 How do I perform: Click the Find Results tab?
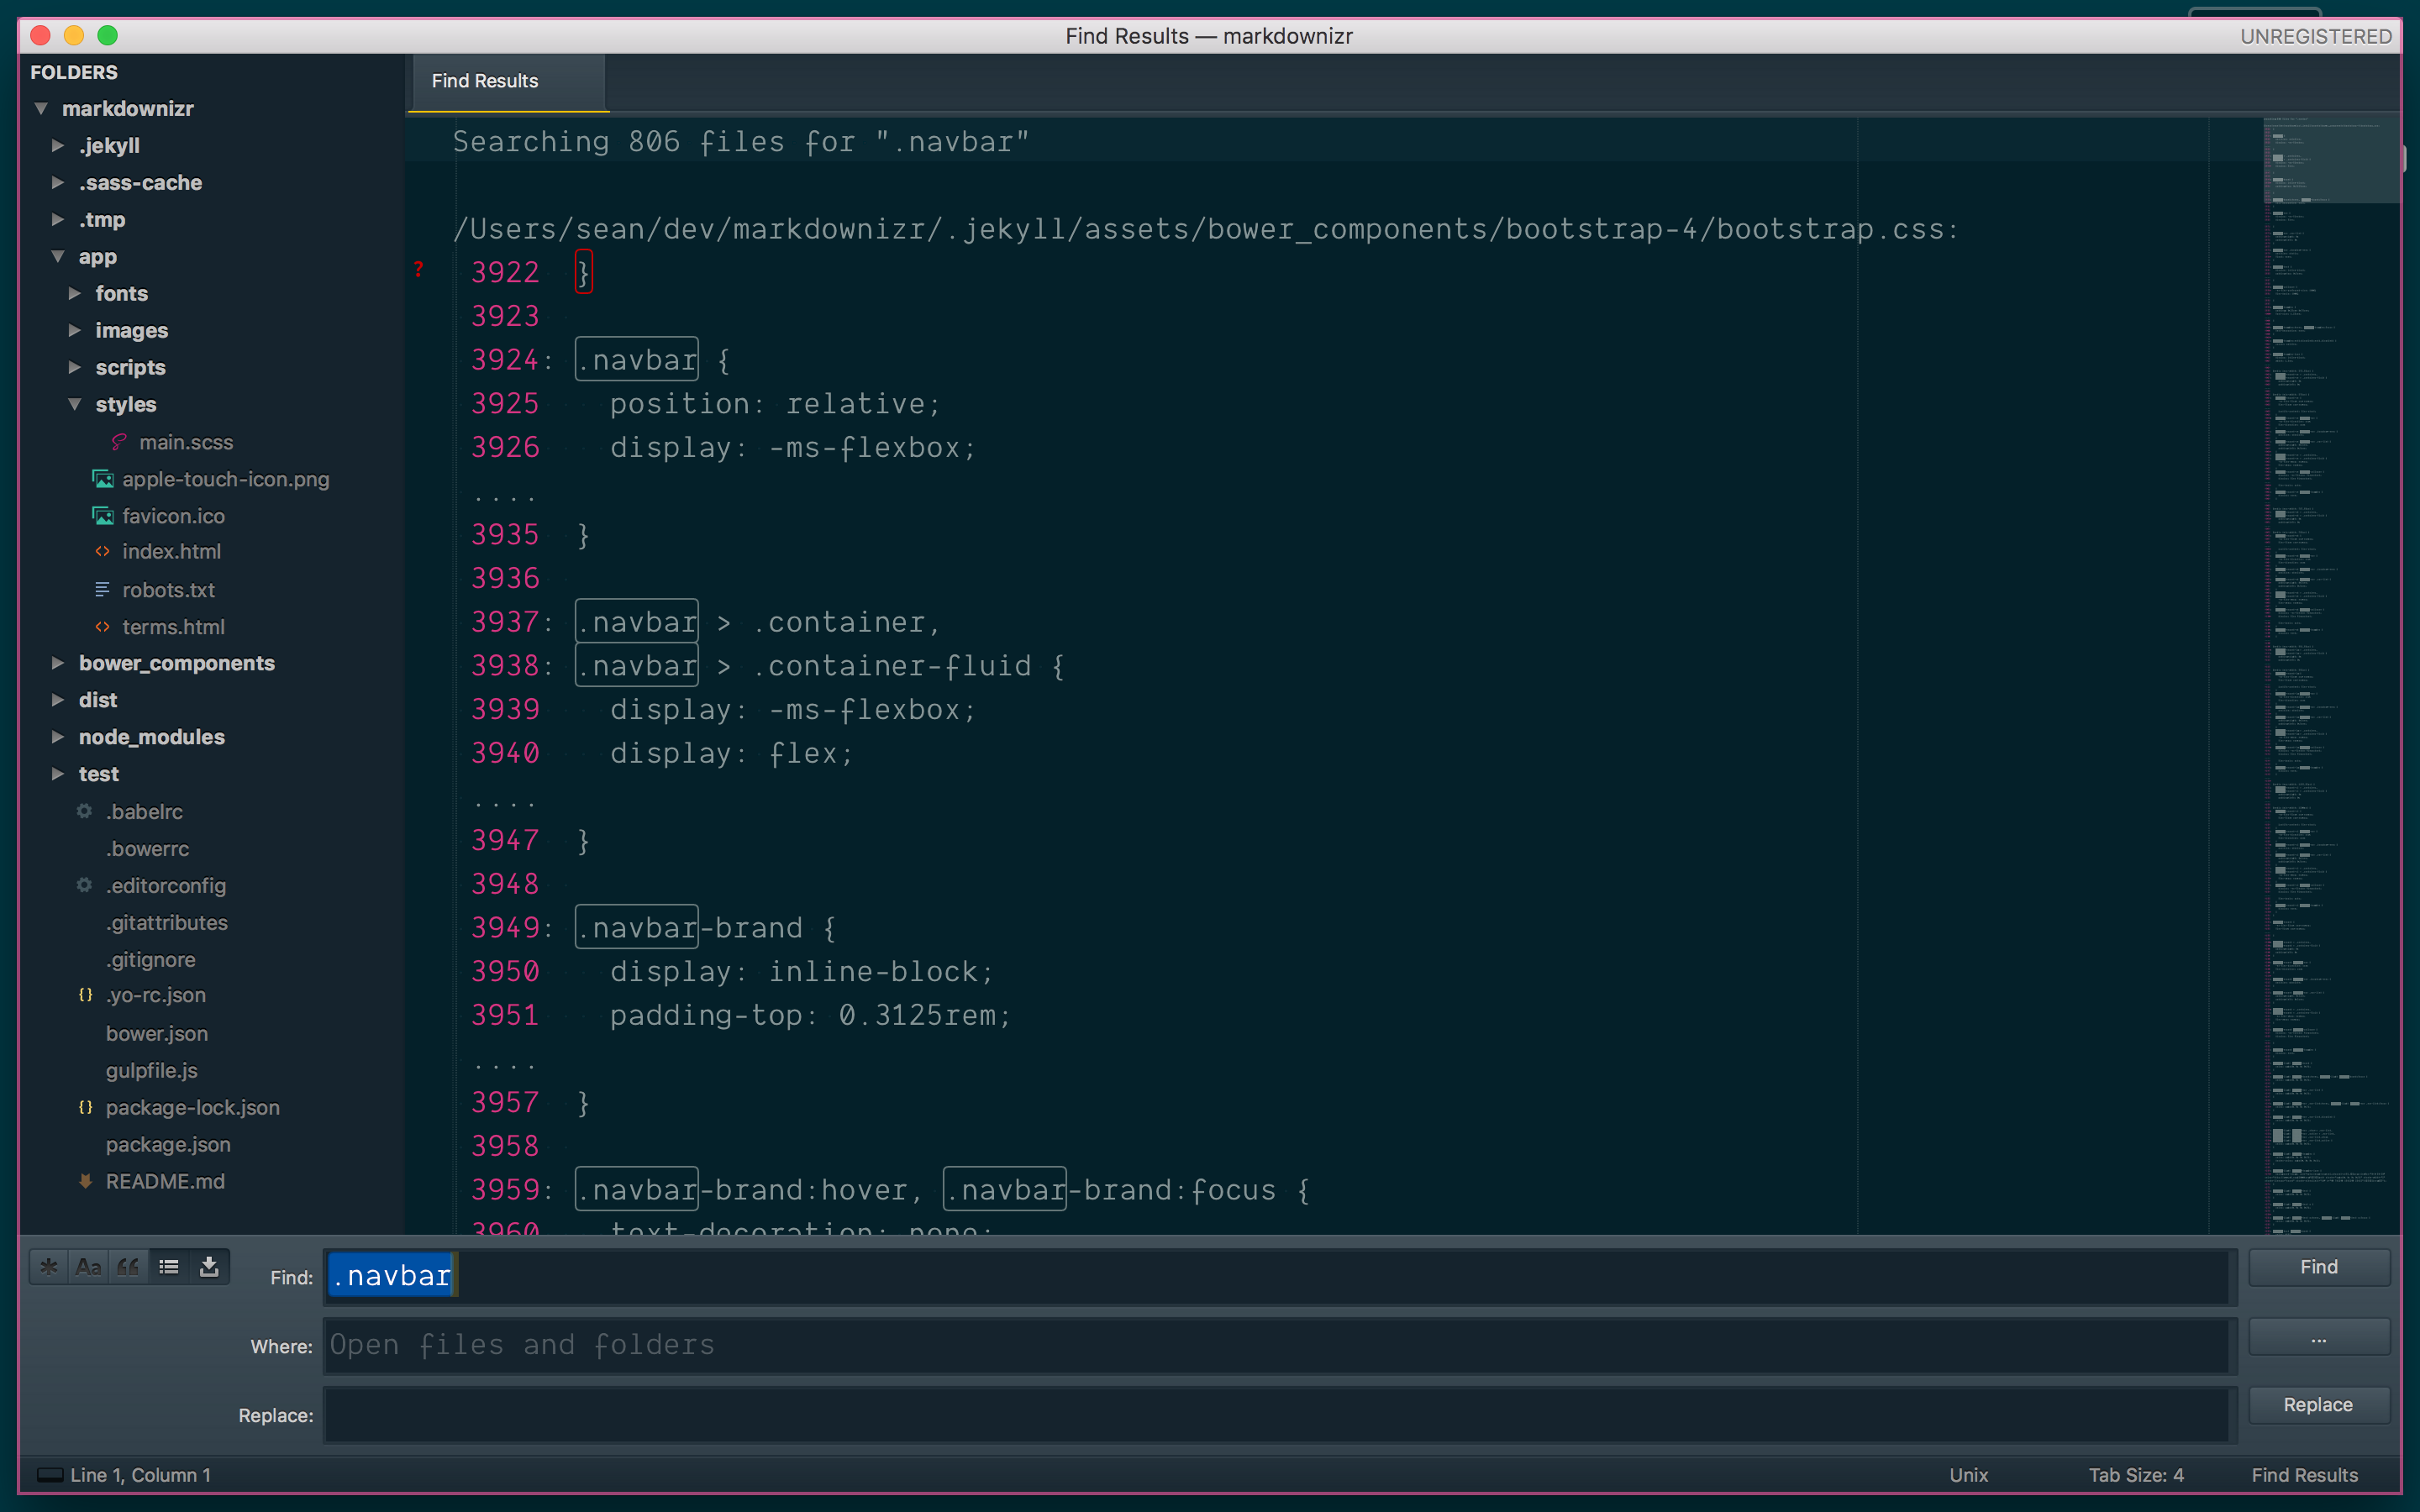484,80
